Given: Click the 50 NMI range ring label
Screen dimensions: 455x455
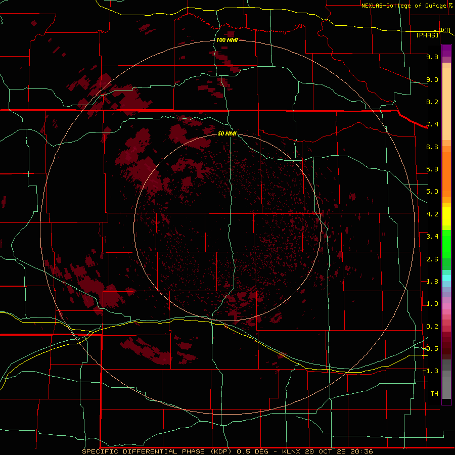Looking at the screenshot, I should pos(227,133).
